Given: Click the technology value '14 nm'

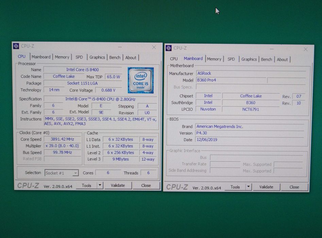Looking at the screenshot, I should coord(54,90).
